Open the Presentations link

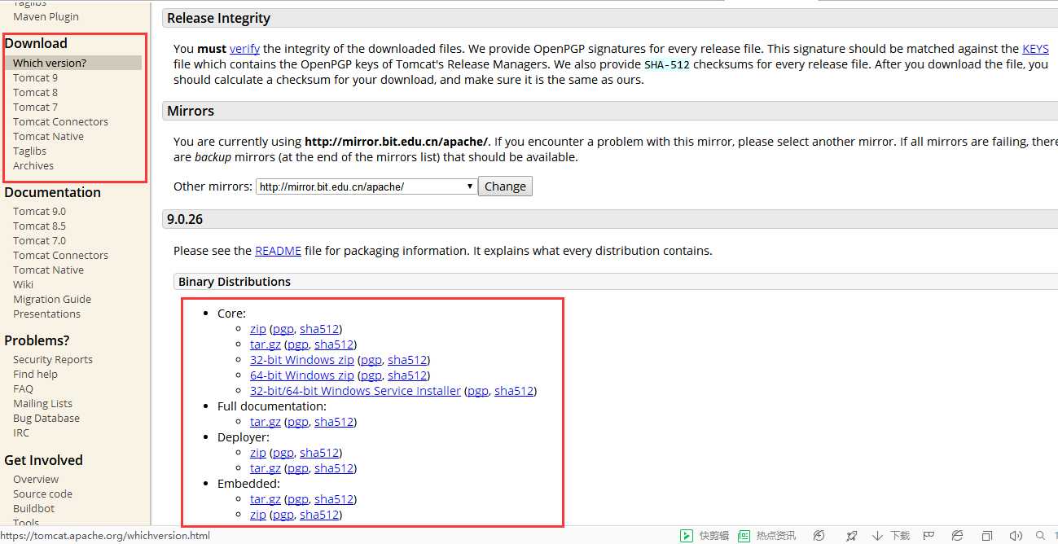point(46,314)
